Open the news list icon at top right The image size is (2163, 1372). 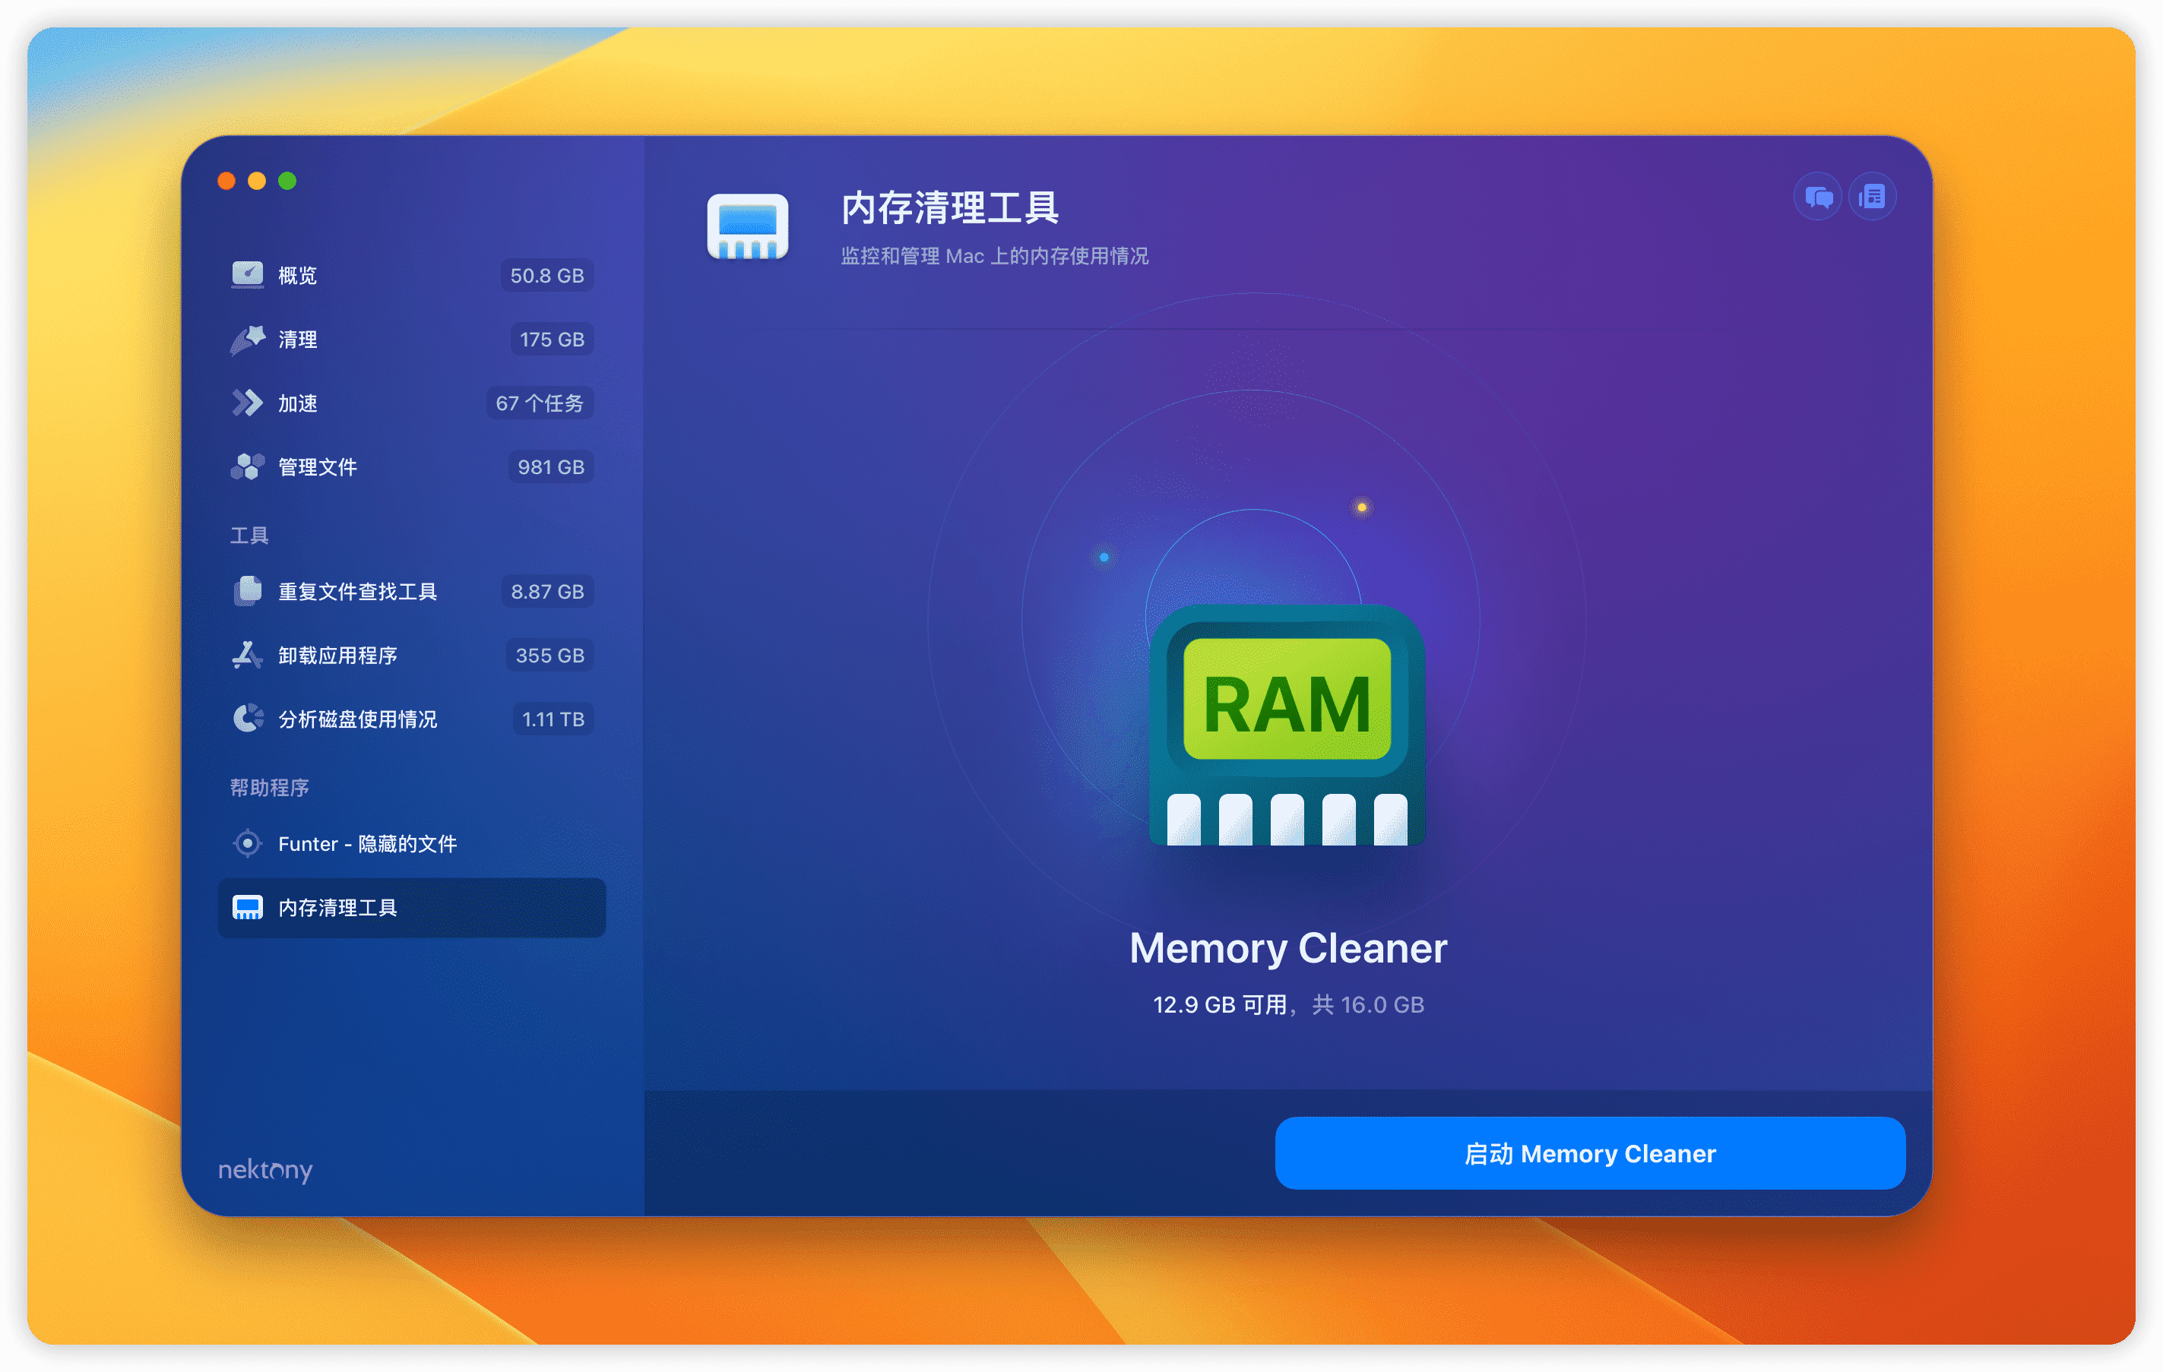(1872, 197)
